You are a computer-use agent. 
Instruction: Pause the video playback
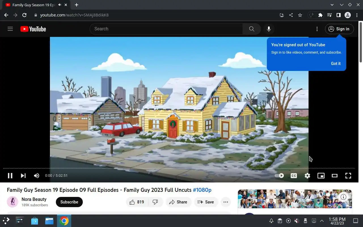click(x=10, y=176)
